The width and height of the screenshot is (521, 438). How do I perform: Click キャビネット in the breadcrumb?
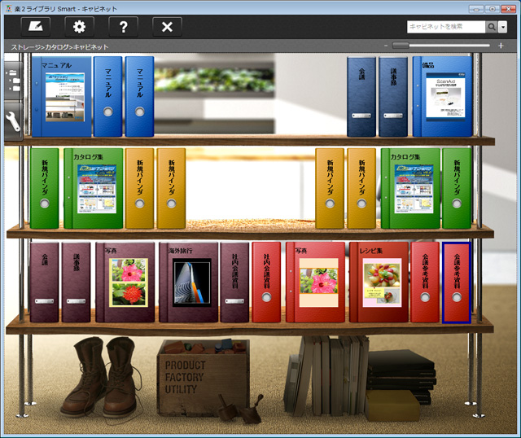click(90, 47)
